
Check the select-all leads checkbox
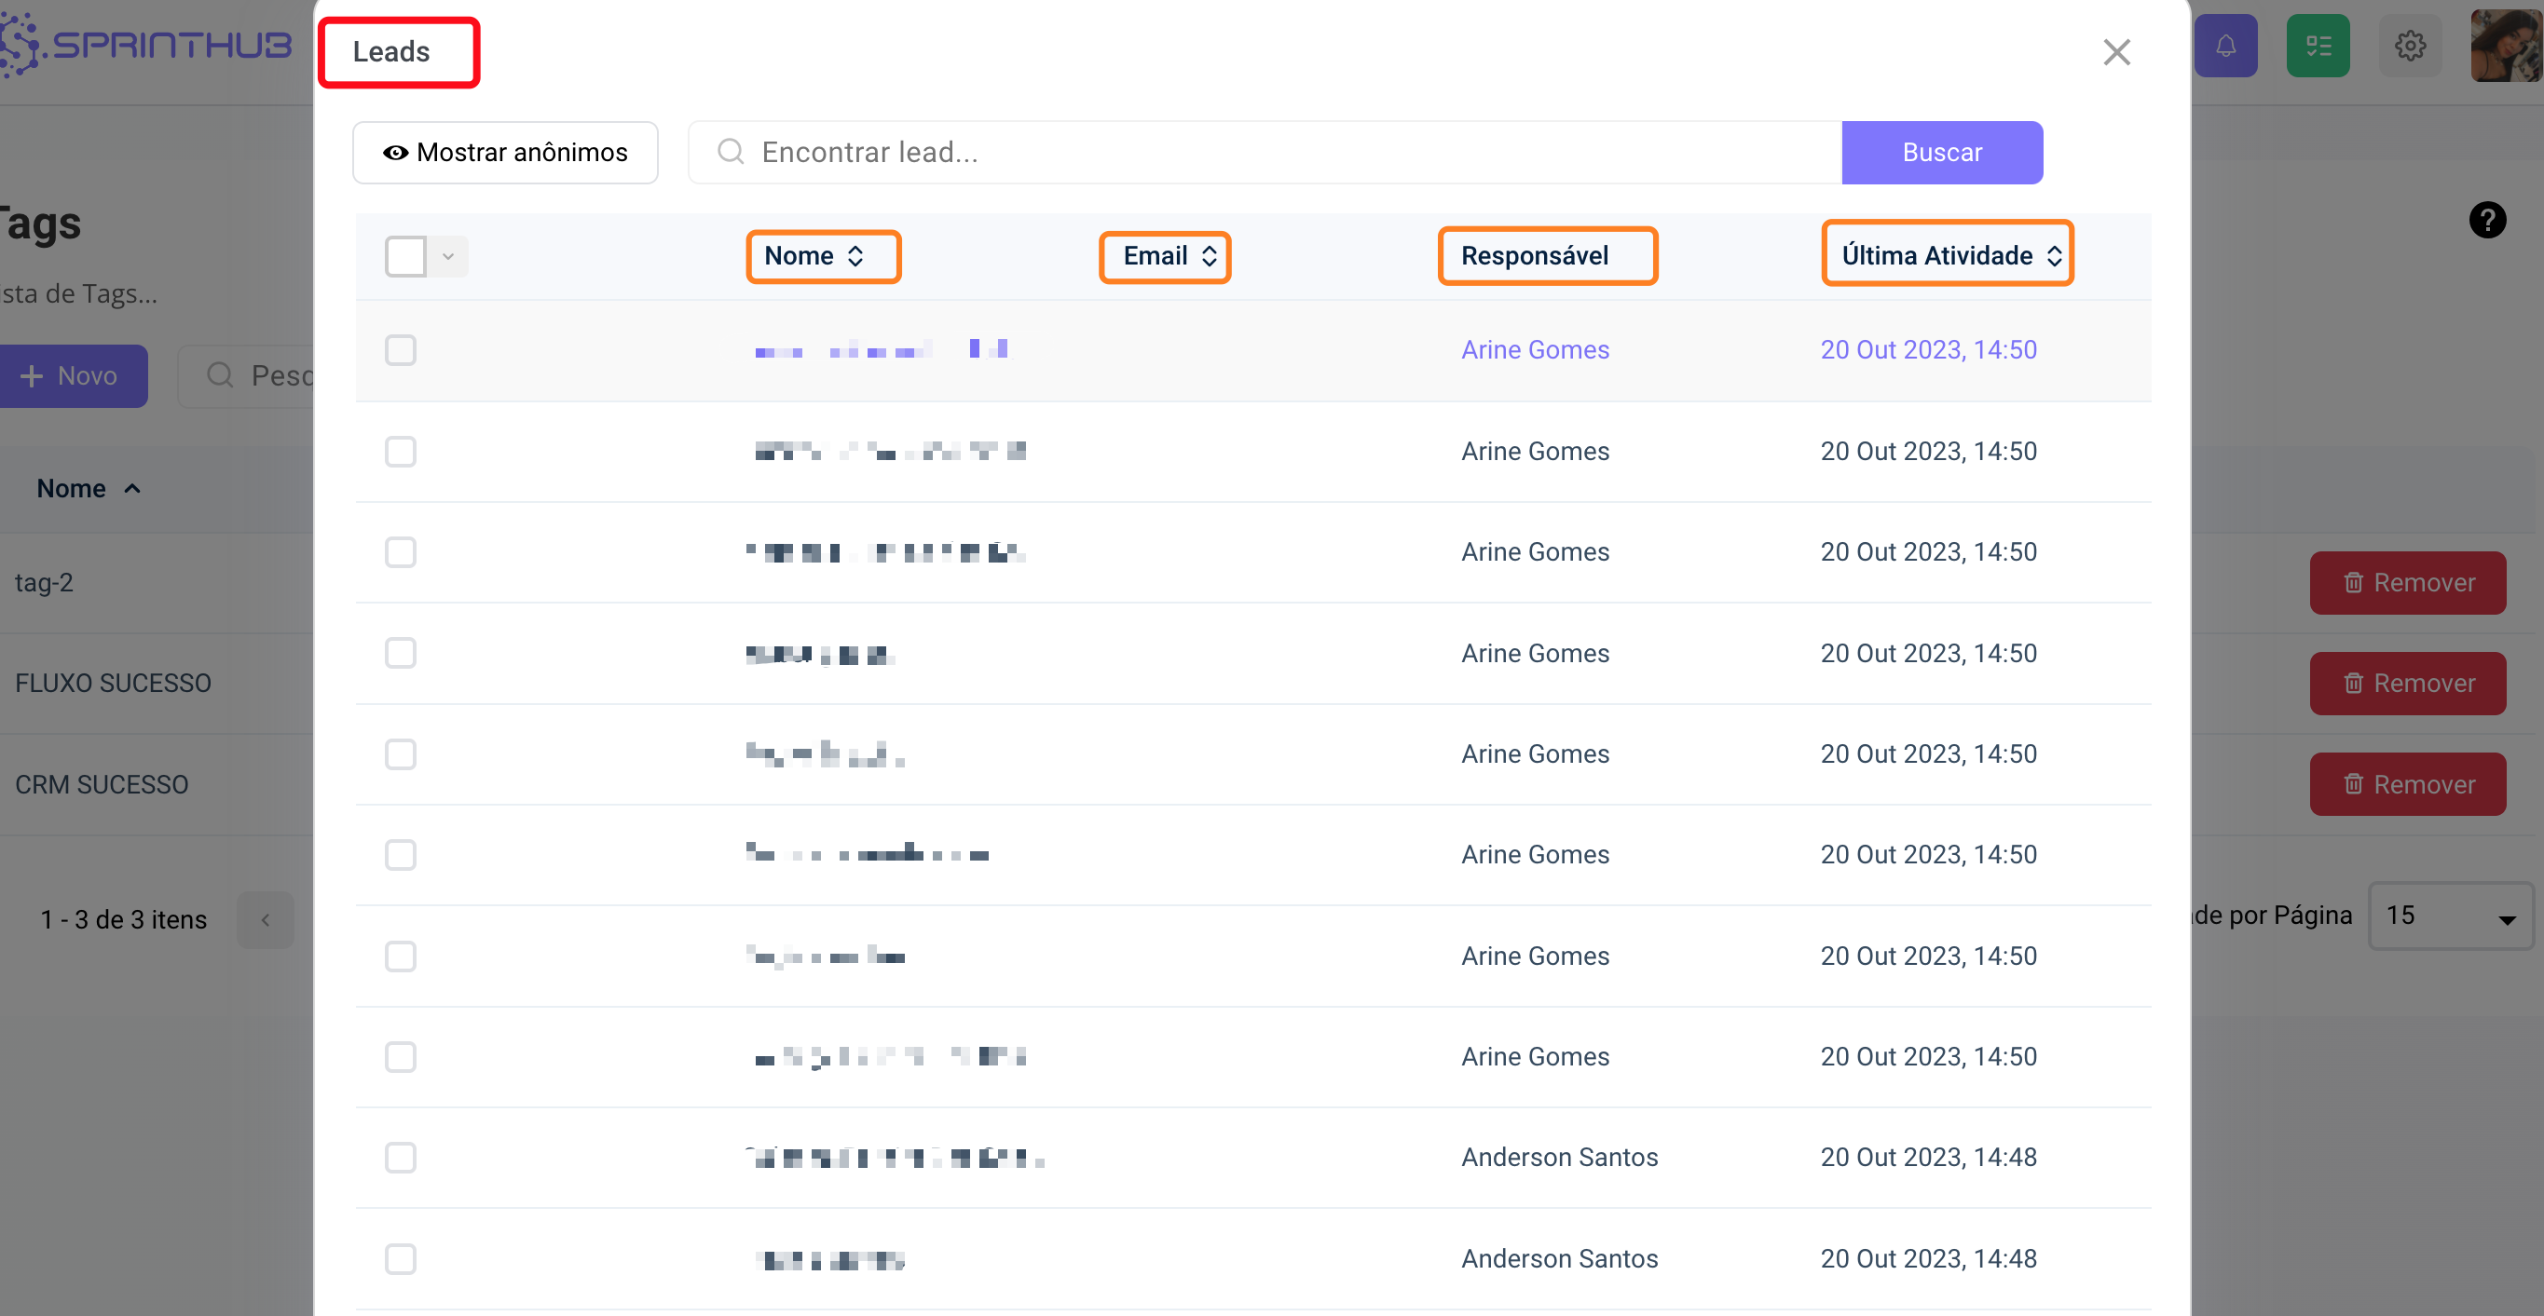click(x=405, y=257)
